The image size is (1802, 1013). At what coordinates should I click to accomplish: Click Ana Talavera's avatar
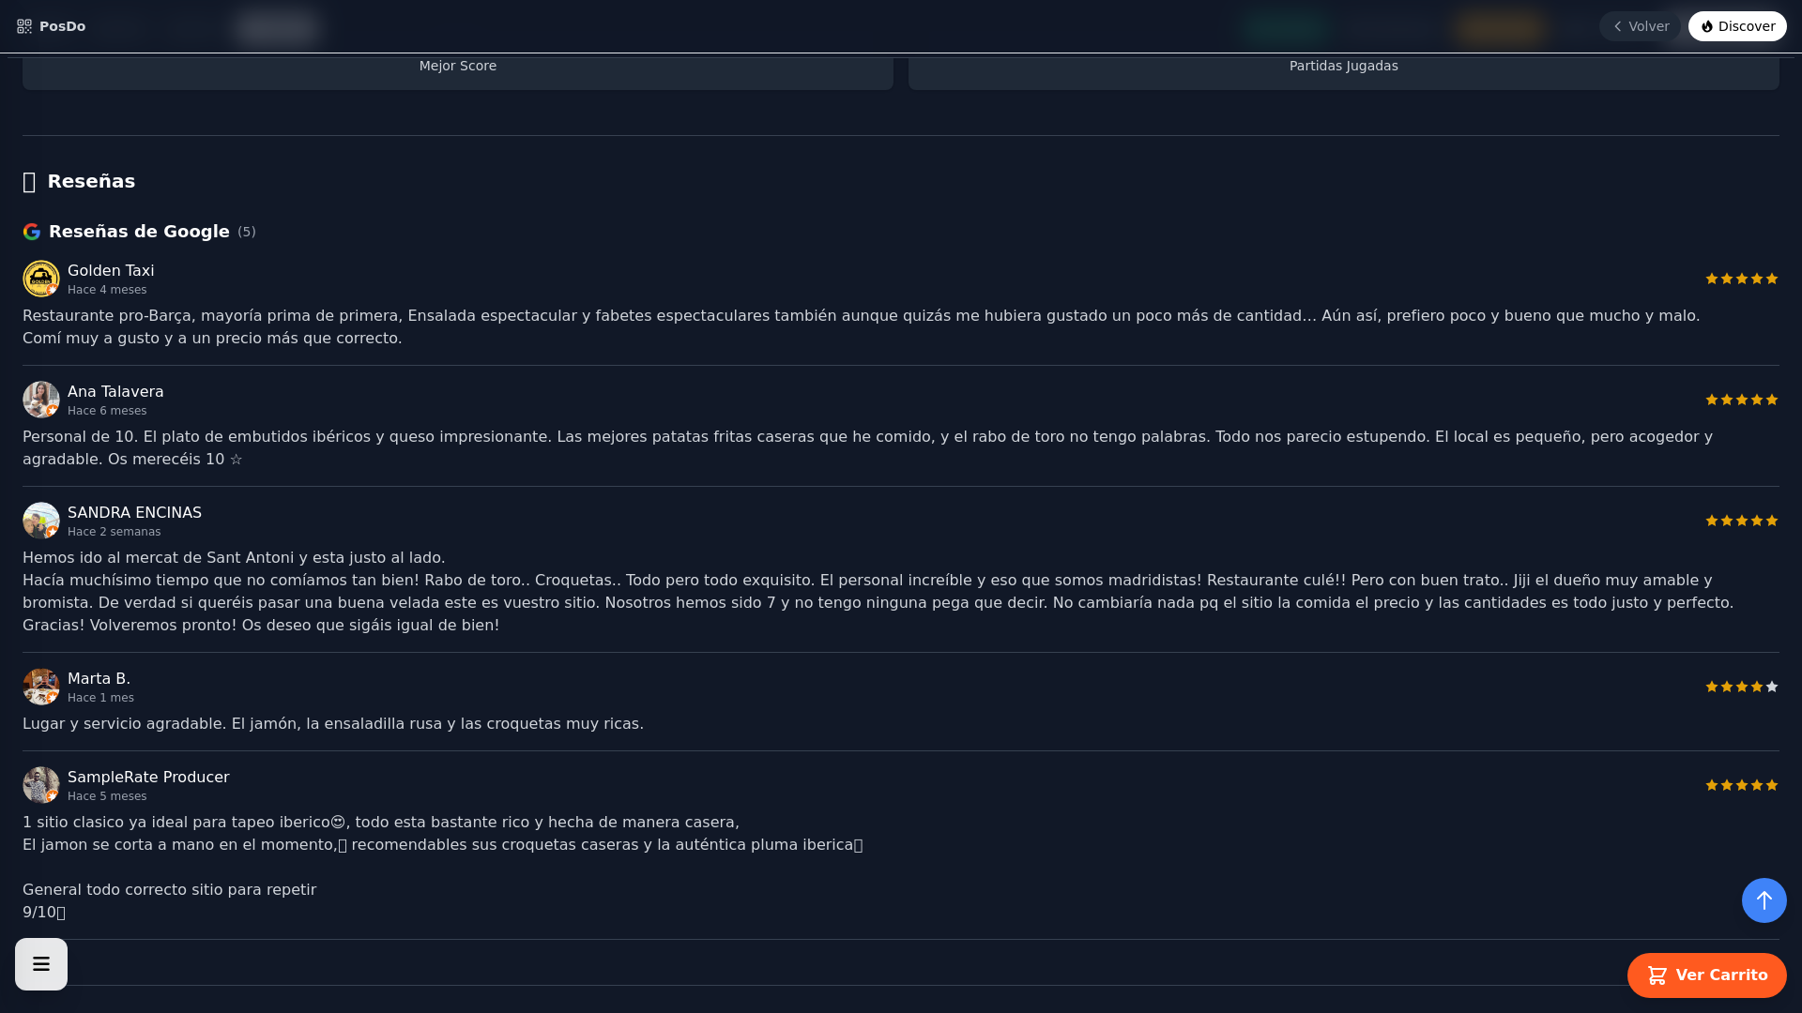point(41,400)
